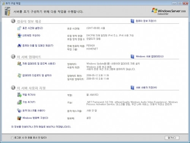Open 표준 시간대 설정(Z) link
The image size is (190, 143).
tap(33, 28)
